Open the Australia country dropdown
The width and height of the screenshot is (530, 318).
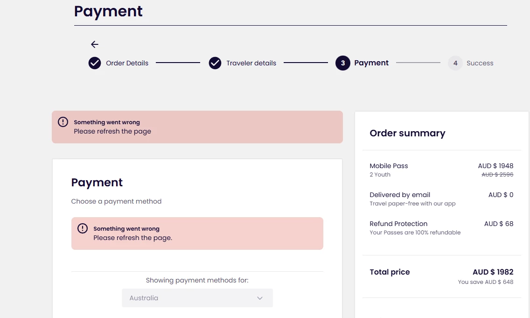197,298
